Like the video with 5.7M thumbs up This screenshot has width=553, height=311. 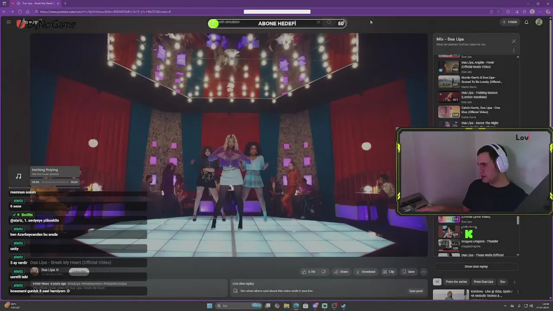pyautogui.click(x=308, y=272)
